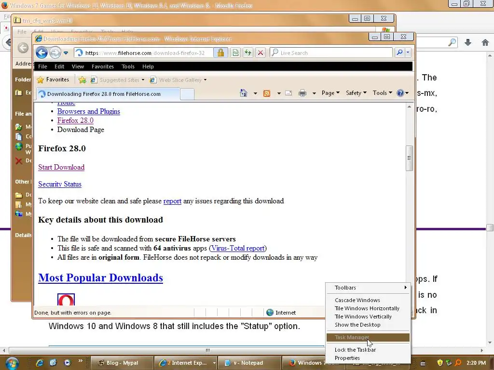Switch to the v - Notepad taskbar button

(x=249, y=363)
